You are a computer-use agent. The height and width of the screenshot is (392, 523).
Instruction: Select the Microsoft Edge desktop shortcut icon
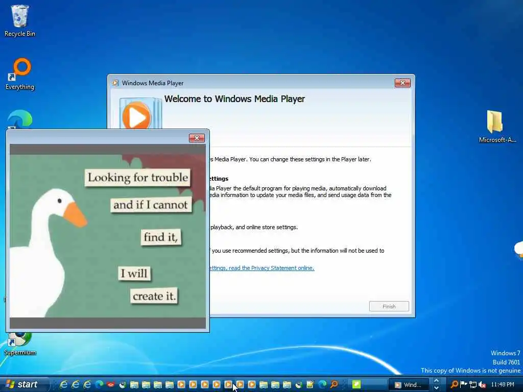pyautogui.click(x=20, y=119)
